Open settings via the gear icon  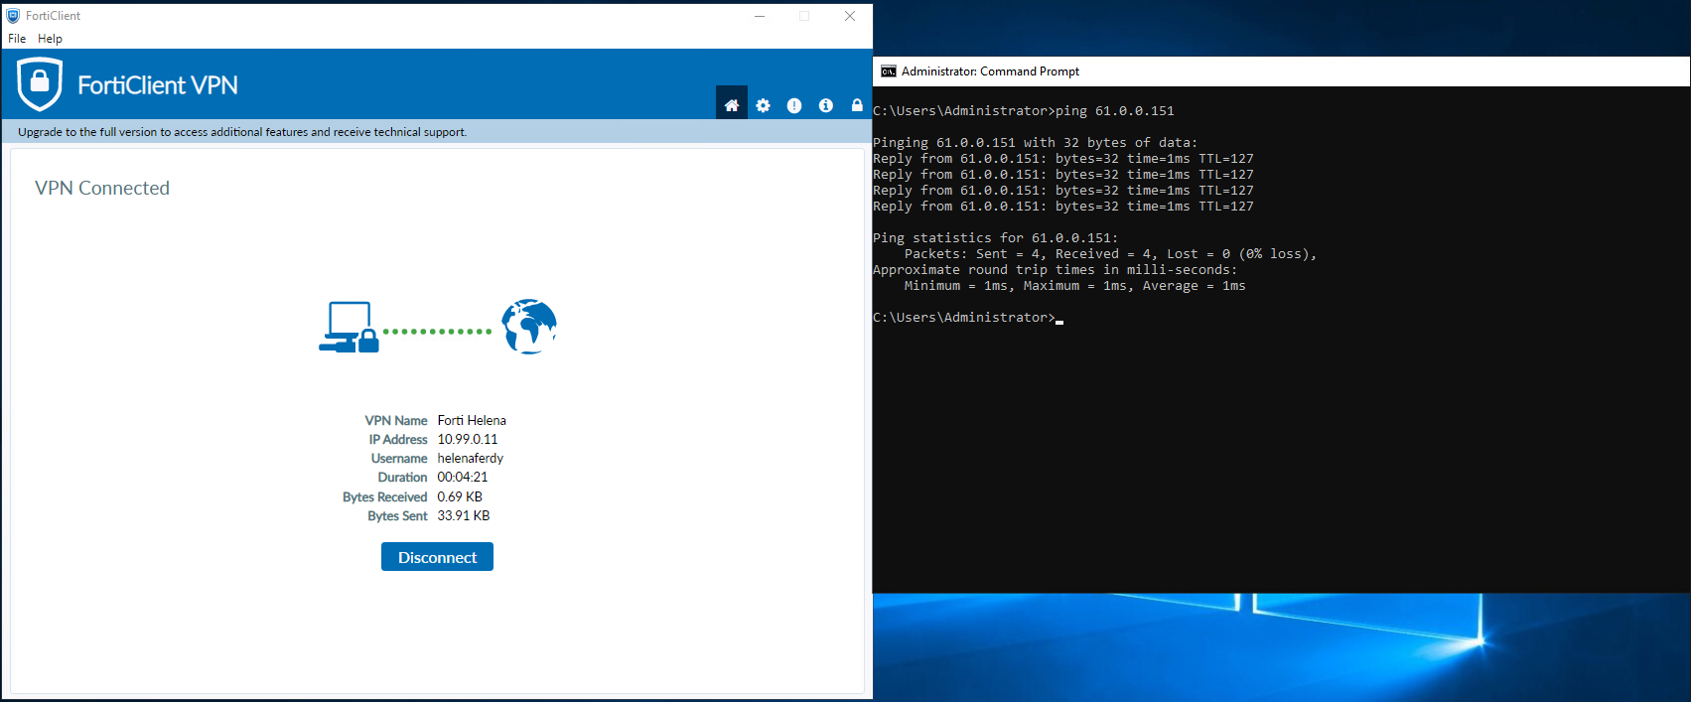(763, 105)
